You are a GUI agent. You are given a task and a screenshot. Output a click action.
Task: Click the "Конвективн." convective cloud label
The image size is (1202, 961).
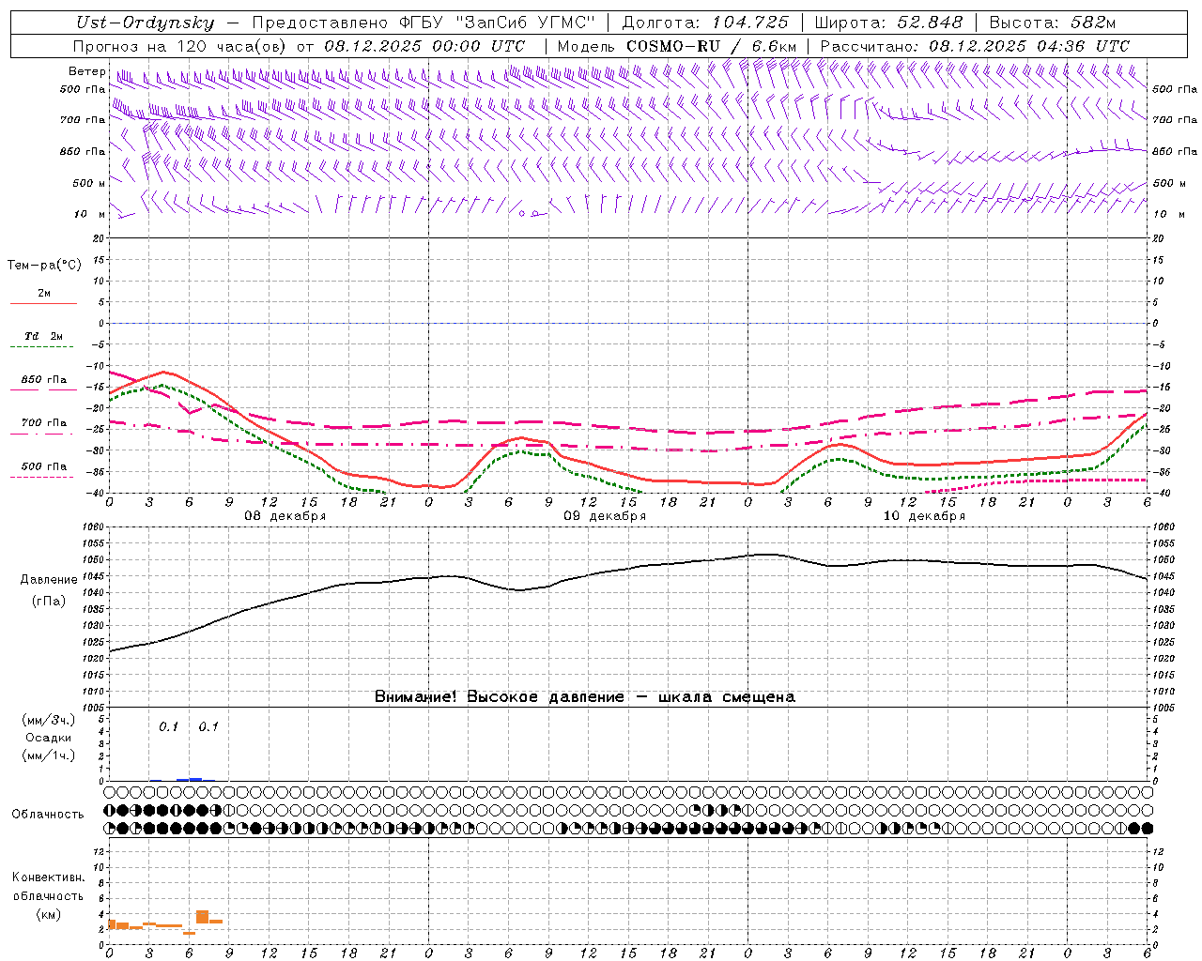[x=48, y=877]
